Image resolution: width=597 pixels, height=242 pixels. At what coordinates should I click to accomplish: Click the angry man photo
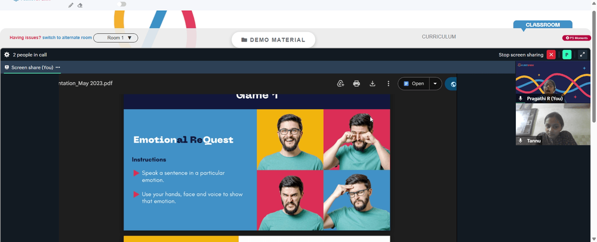click(x=290, y=200)
